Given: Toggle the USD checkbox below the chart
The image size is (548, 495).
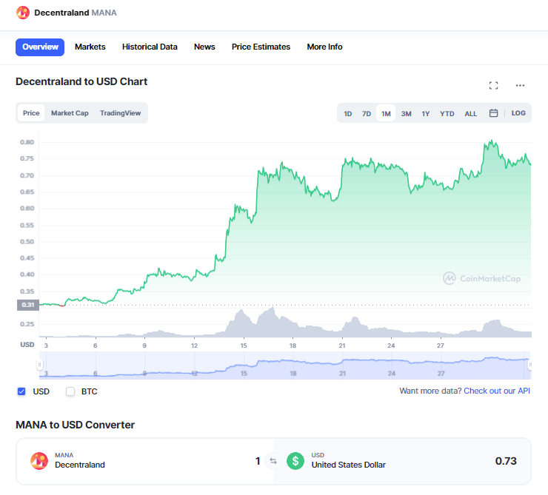Looking at the screenshot, I should point(21,391).
